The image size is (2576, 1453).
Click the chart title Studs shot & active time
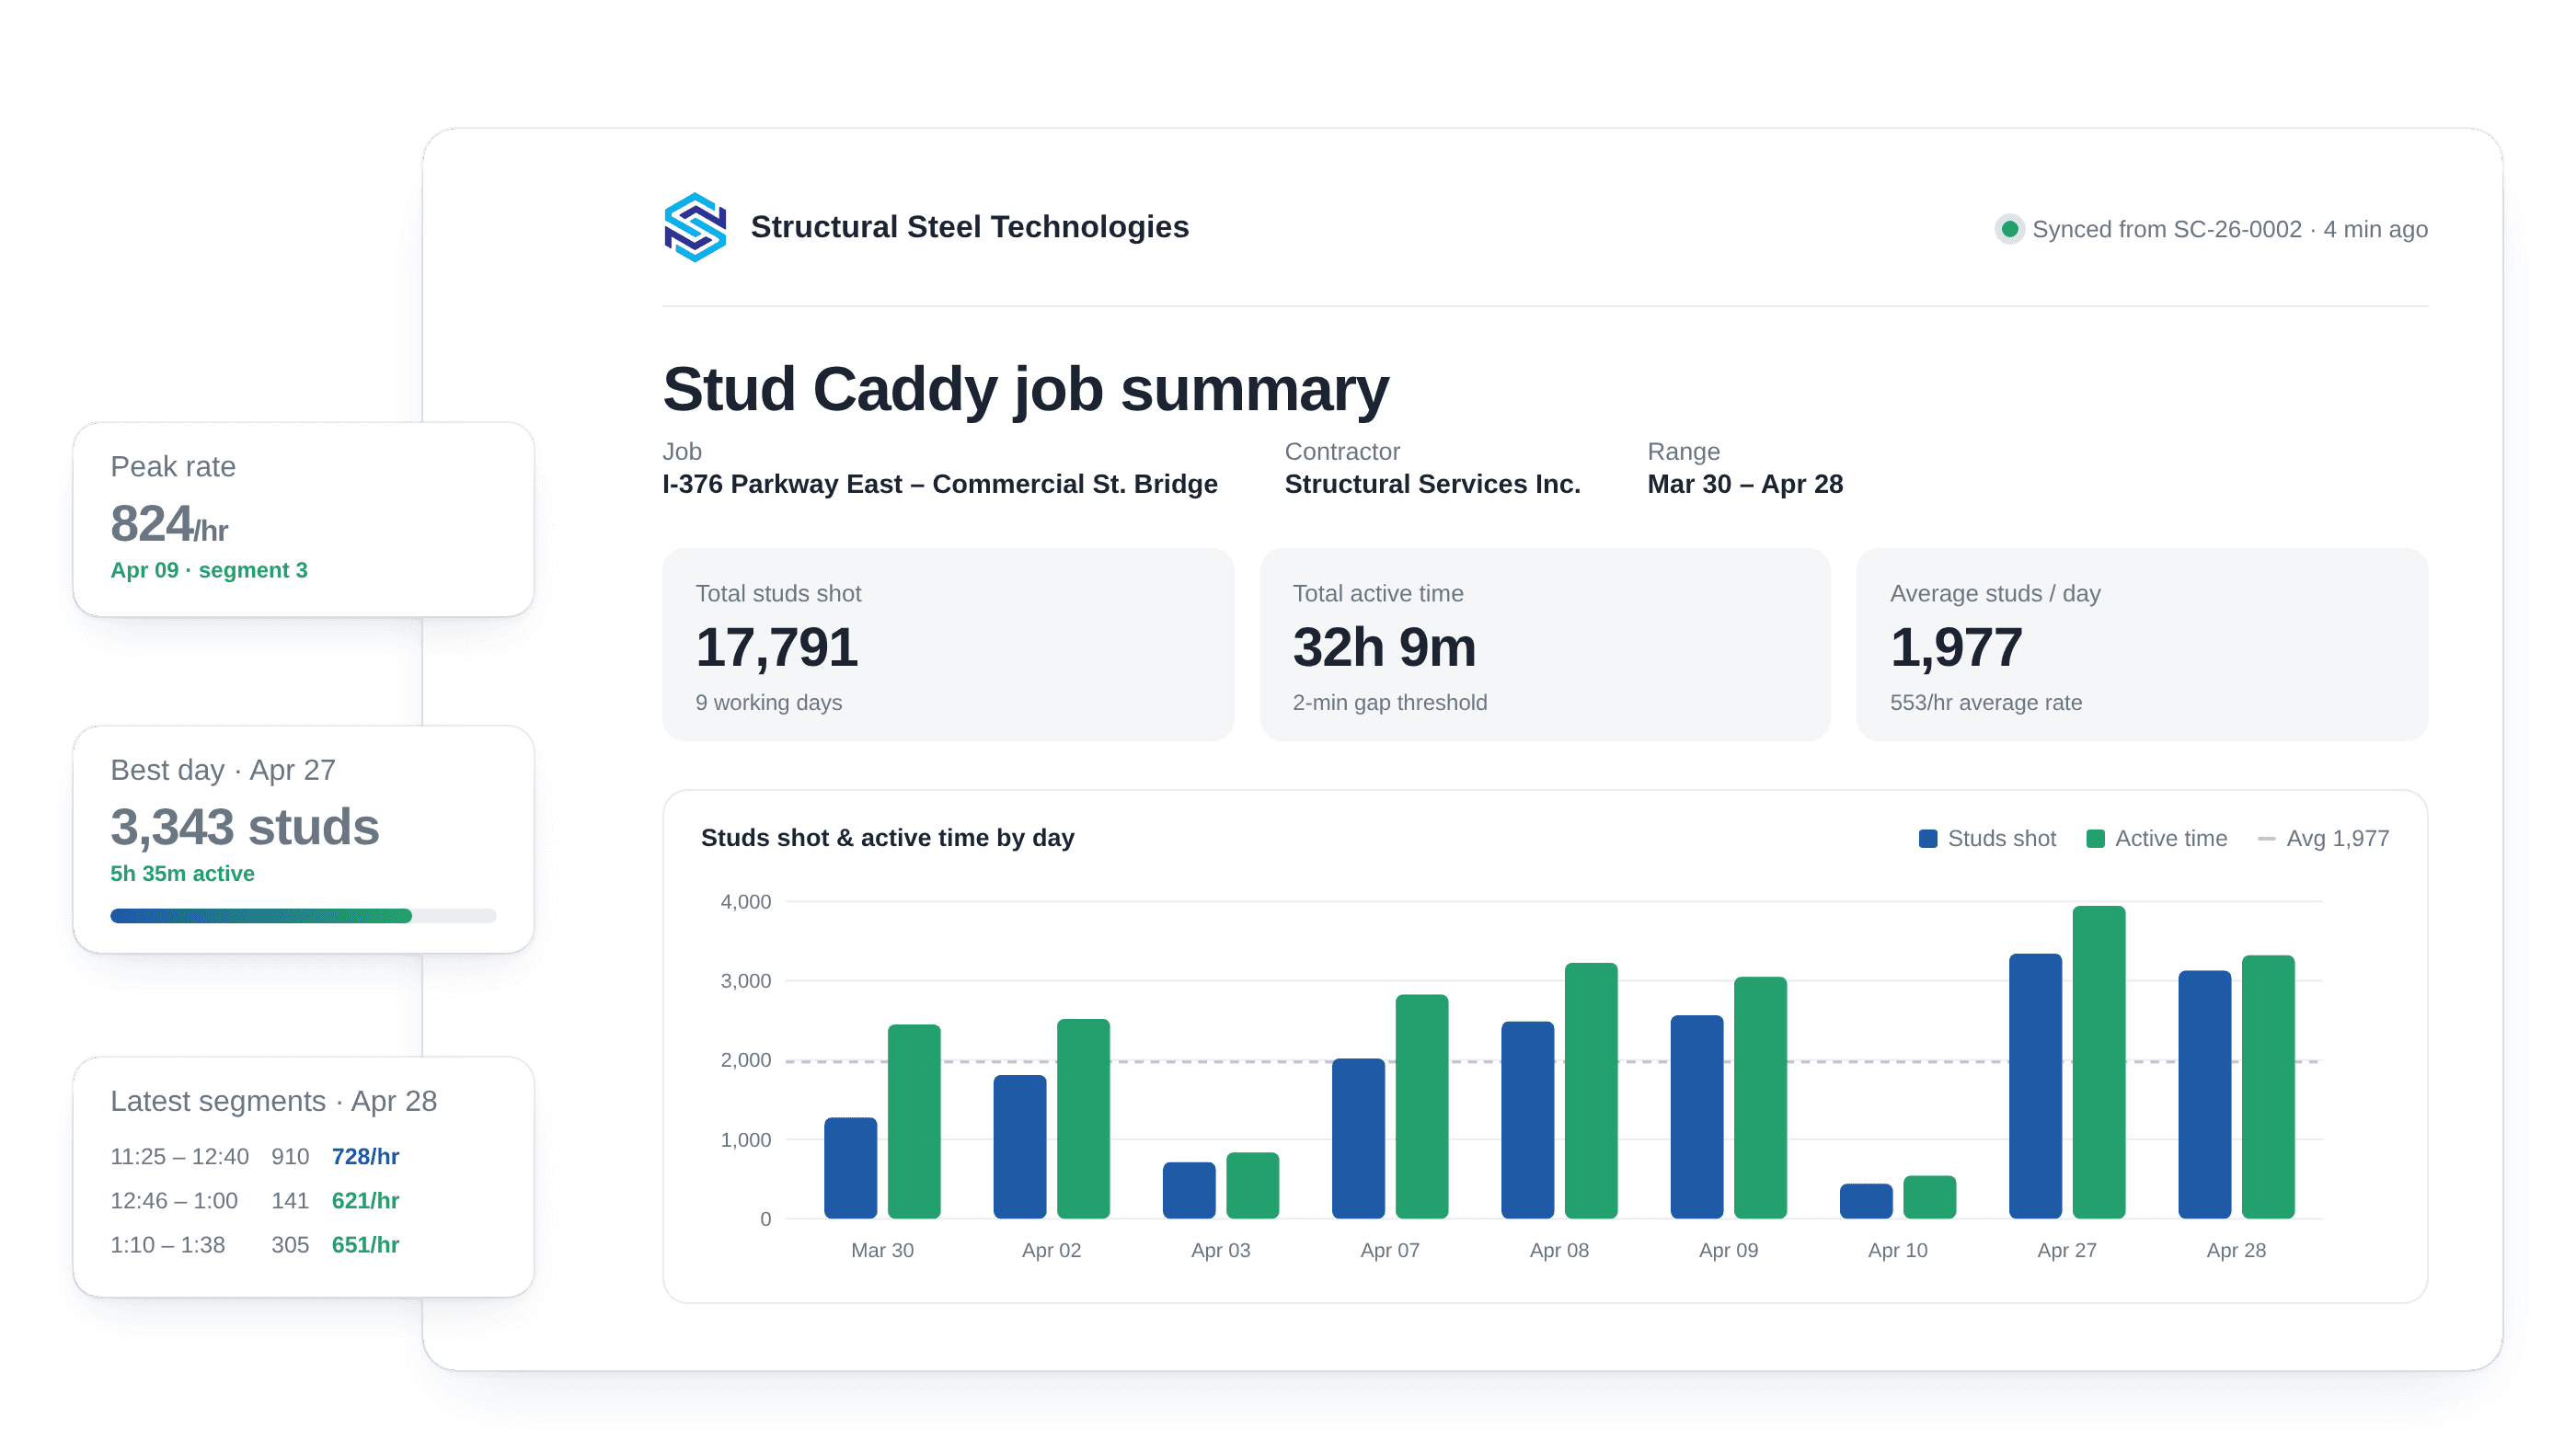888,839
